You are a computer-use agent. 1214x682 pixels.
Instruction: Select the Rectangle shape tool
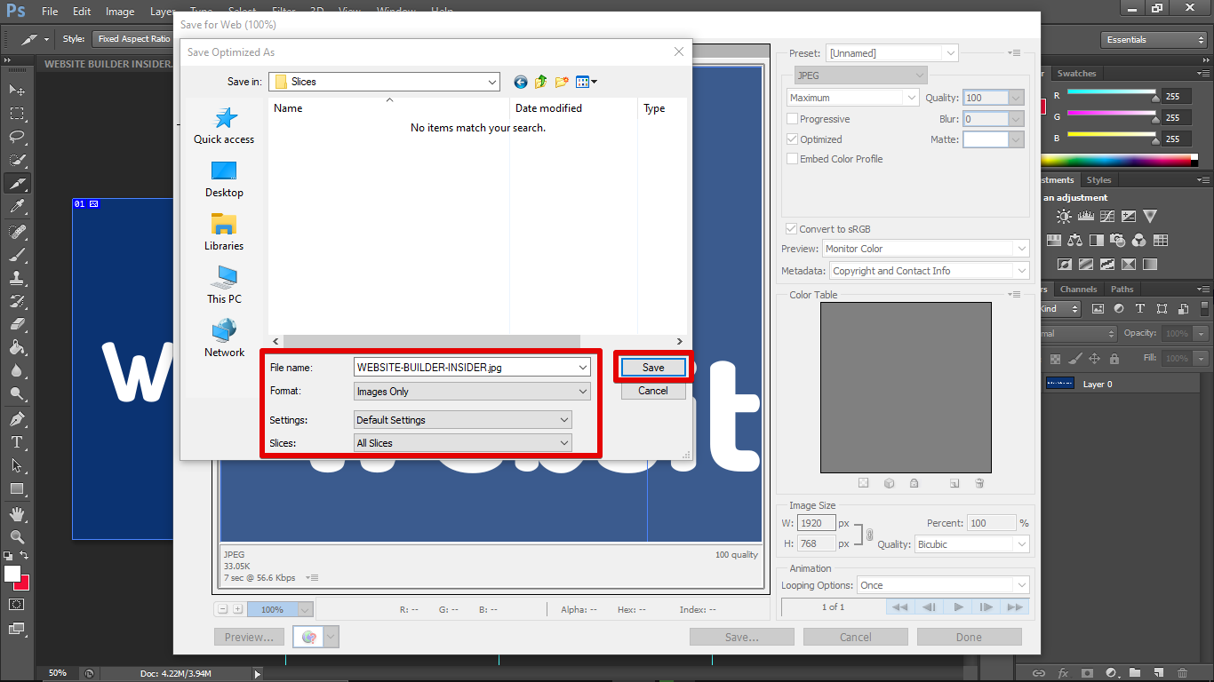tap(17, 488)
